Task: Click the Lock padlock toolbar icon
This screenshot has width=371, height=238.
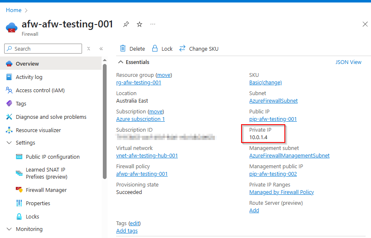Action: [x=155, y=49]
